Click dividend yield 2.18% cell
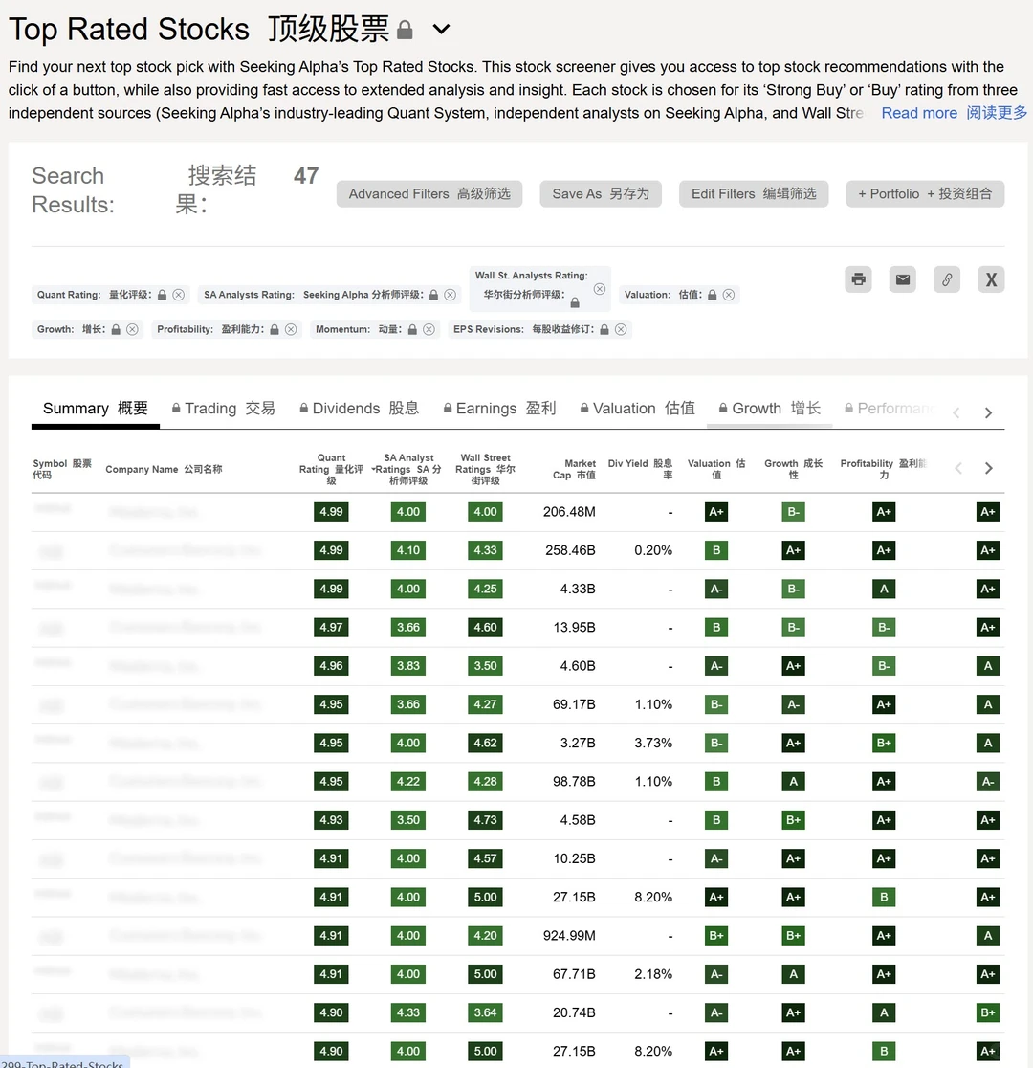This screenshot has width=1033, height=1068. tap(653, 974)
